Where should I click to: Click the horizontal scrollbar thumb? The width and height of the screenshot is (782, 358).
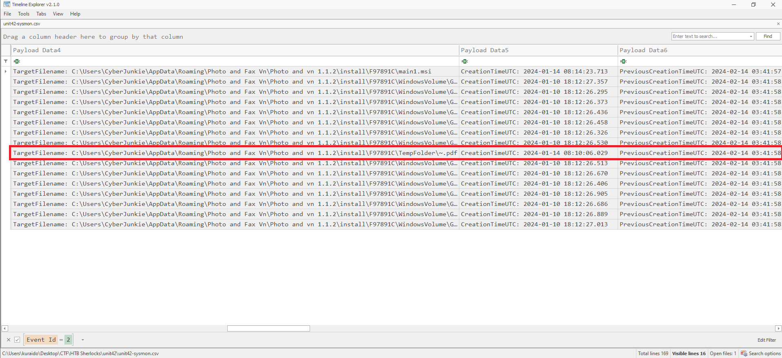pyautogui.click(x=268, y=328)
